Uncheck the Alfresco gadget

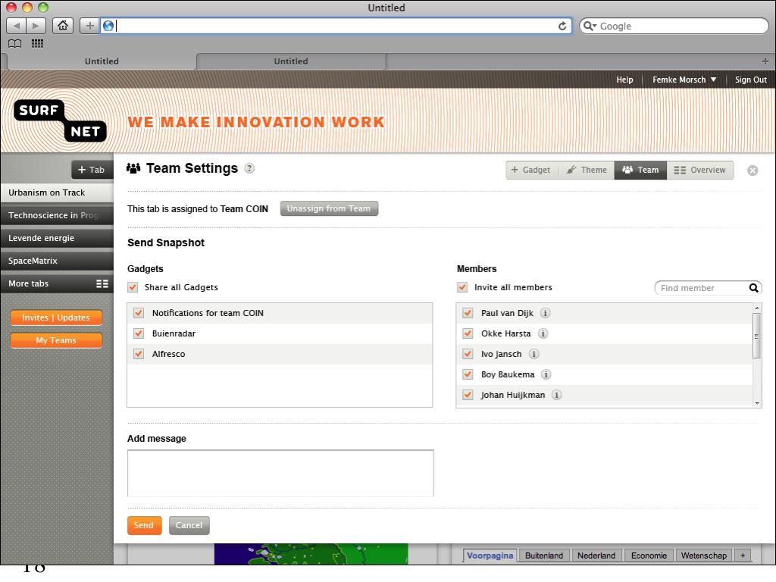click(x=139, y=354)
